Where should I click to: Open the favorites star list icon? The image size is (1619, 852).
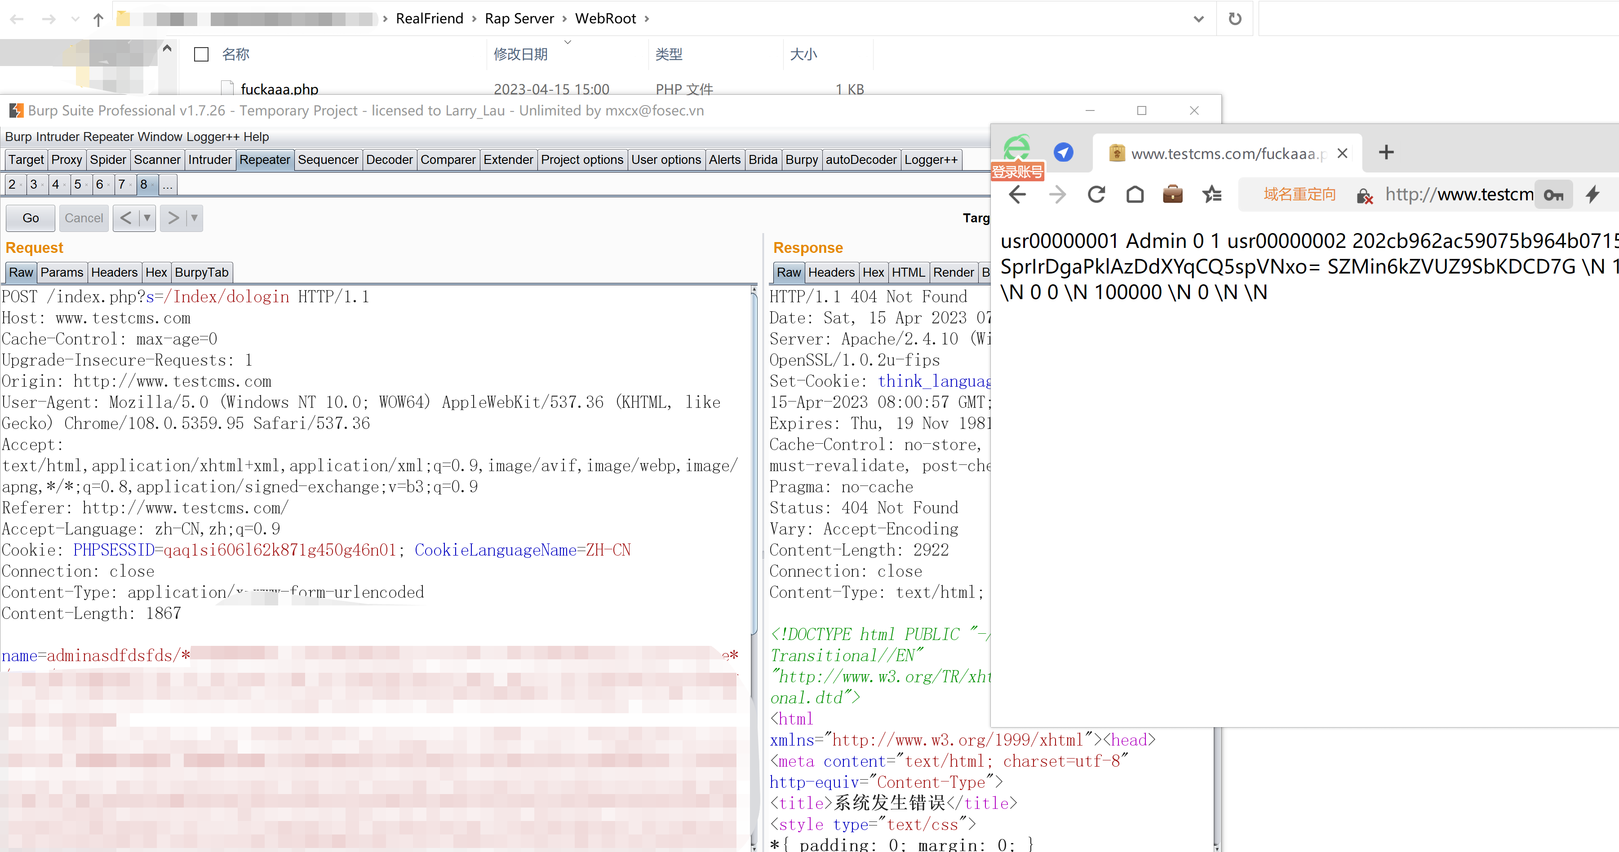1212,195
